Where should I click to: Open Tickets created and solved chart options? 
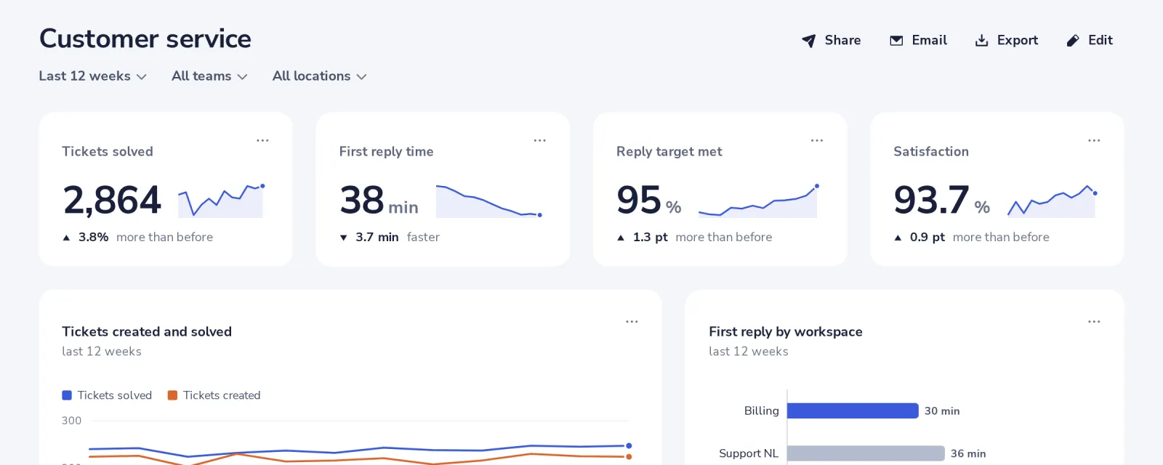click(x=632, y=321)
